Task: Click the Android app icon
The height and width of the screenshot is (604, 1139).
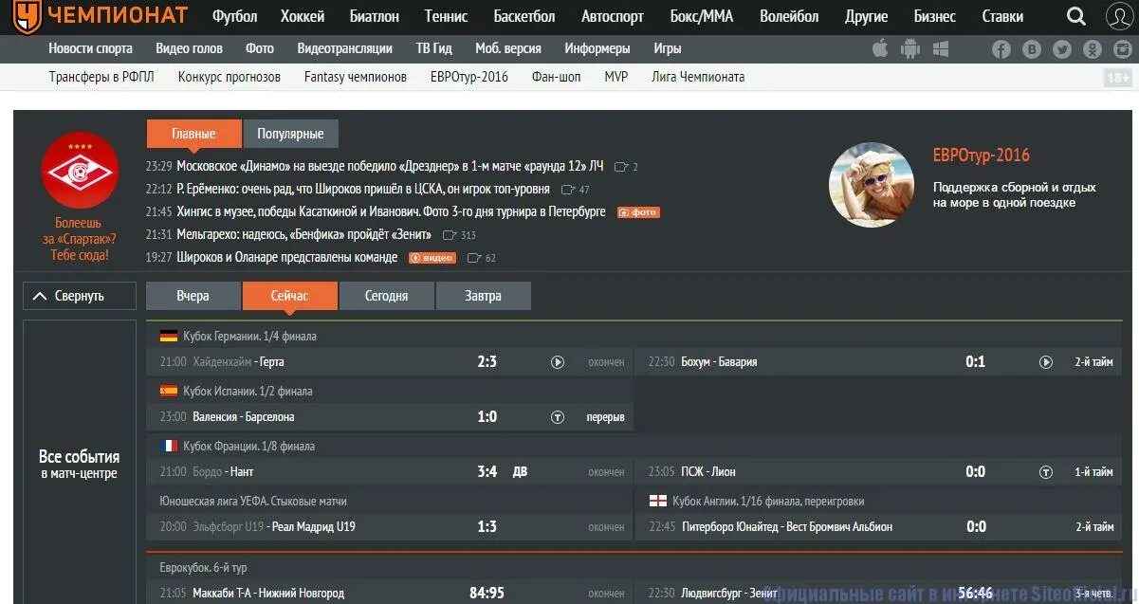Action: 910,48
